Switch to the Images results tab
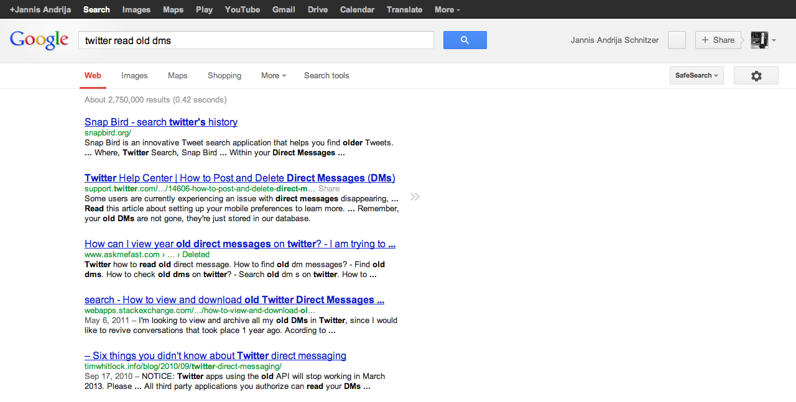Screen dimensions: 796x402 [x=134, y=76]
